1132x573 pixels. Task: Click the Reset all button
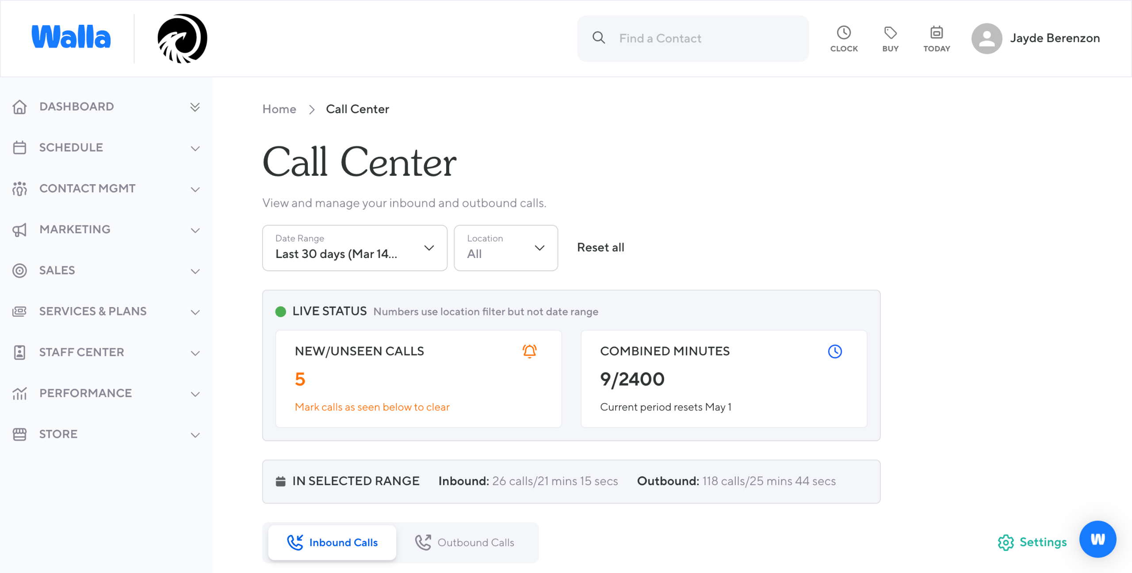[x=600, y=248]
